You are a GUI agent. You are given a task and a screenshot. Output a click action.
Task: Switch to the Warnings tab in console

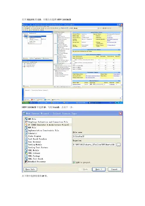pyautogui.click(x=40, y=99)
